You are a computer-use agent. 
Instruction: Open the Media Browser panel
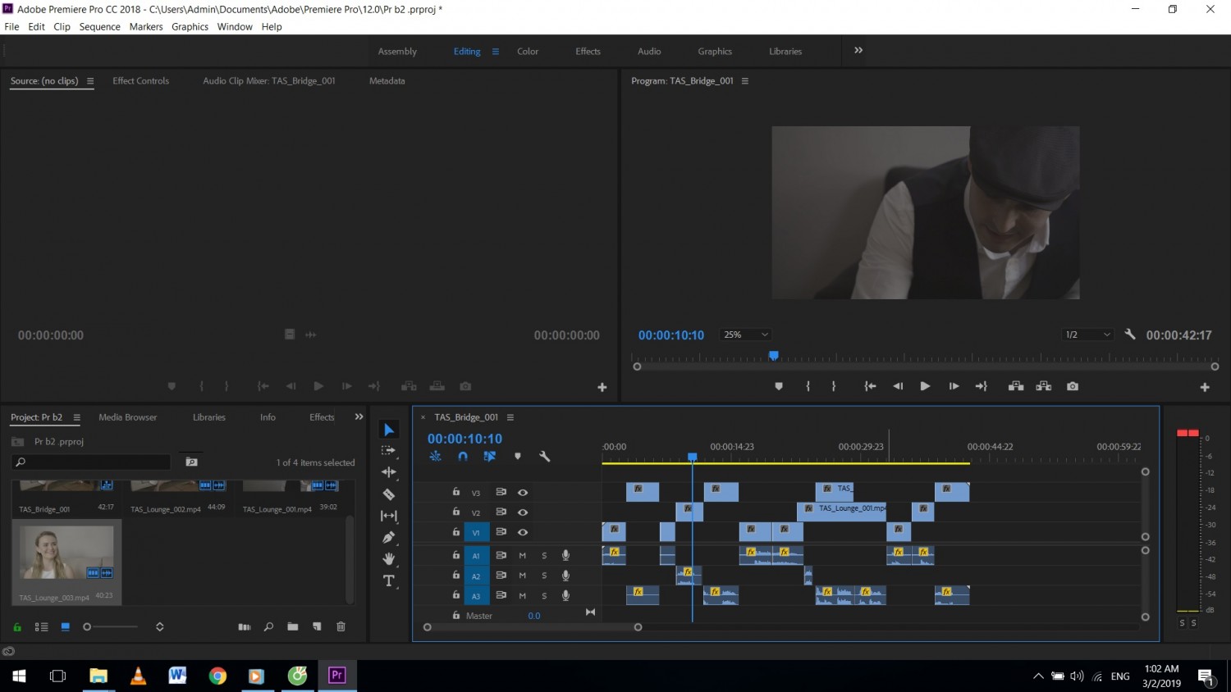128,417
